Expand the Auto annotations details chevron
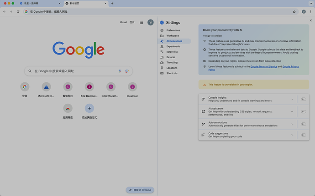 point(292,124)
